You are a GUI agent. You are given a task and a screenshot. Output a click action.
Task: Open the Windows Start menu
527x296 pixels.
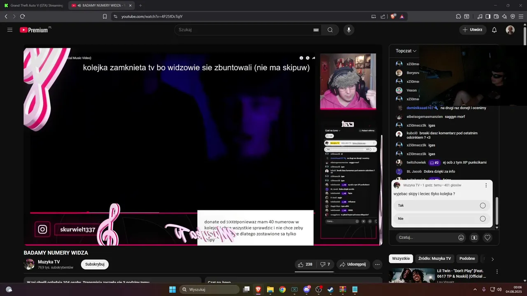(x=173, y=289)
